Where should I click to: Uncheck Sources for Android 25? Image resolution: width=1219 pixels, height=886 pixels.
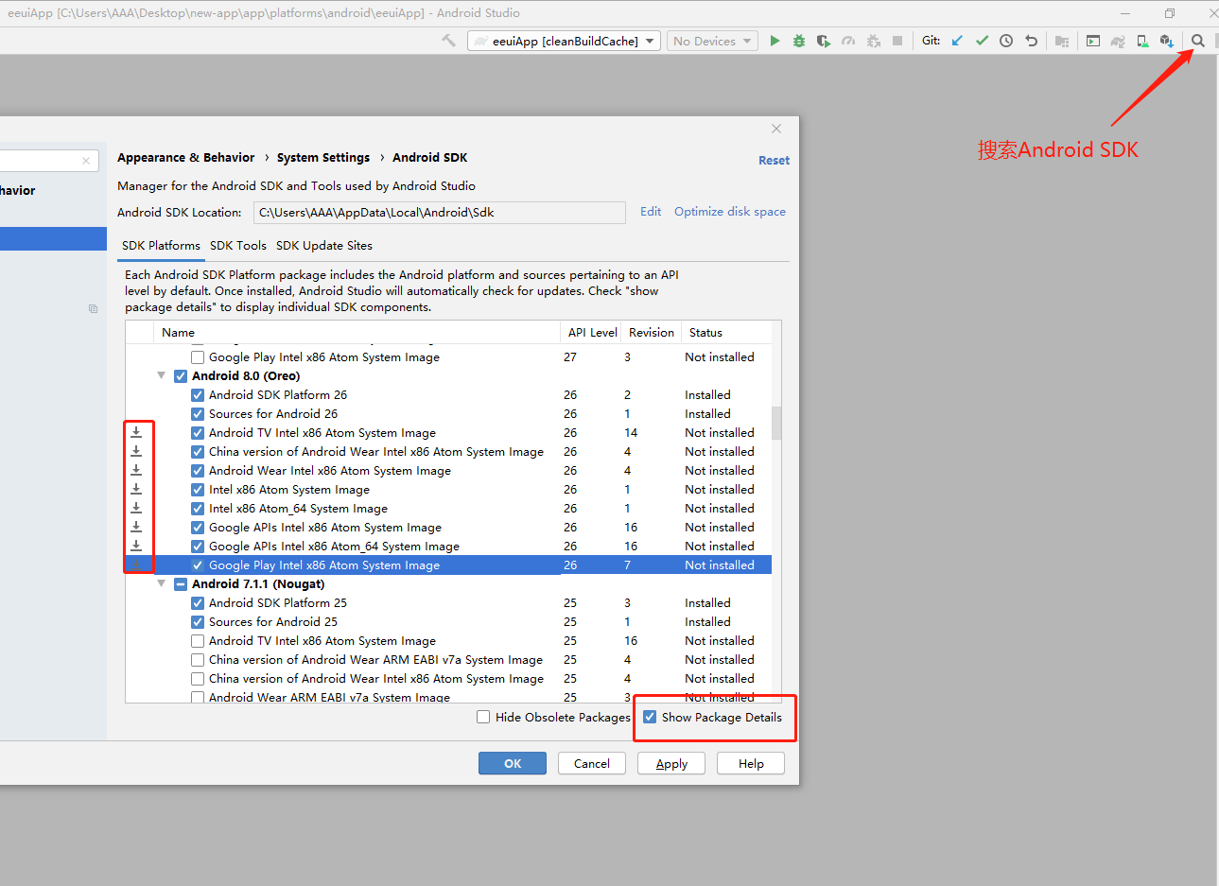(x=198, y=621)
